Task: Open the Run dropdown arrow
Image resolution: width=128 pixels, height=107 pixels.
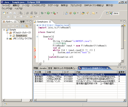Action: [51, 13]
